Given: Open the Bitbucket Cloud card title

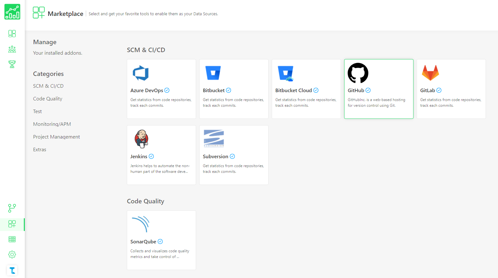Looking at the screenshot, I should 294,91.
